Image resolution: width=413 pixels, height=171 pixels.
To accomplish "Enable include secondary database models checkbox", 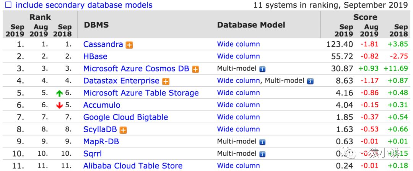I will [x=8, y=5].
